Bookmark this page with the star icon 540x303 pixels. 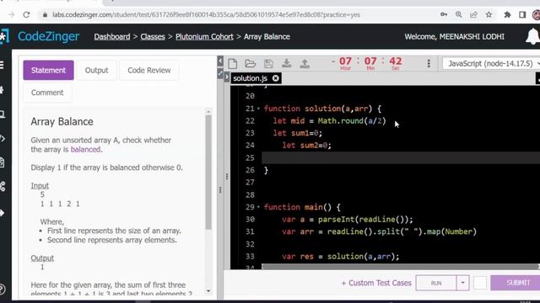coord(489,15)
